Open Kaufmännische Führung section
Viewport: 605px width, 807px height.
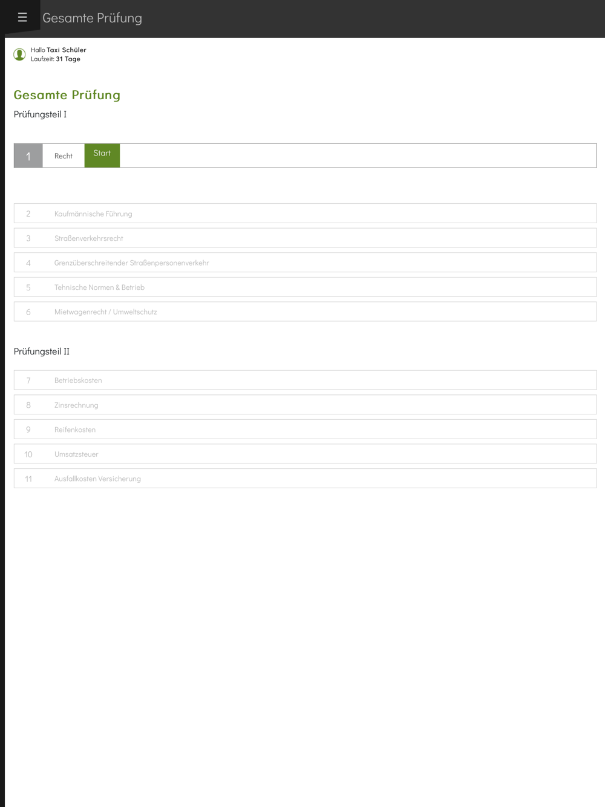305,214
